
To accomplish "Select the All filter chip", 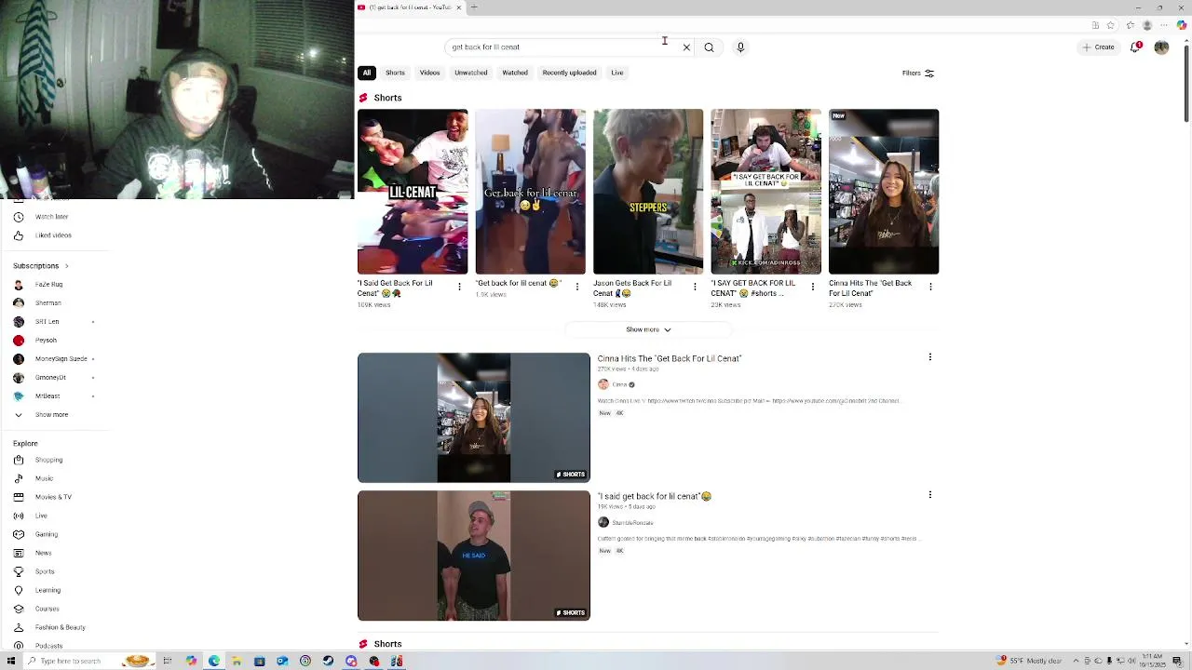I will coord(367,73).
